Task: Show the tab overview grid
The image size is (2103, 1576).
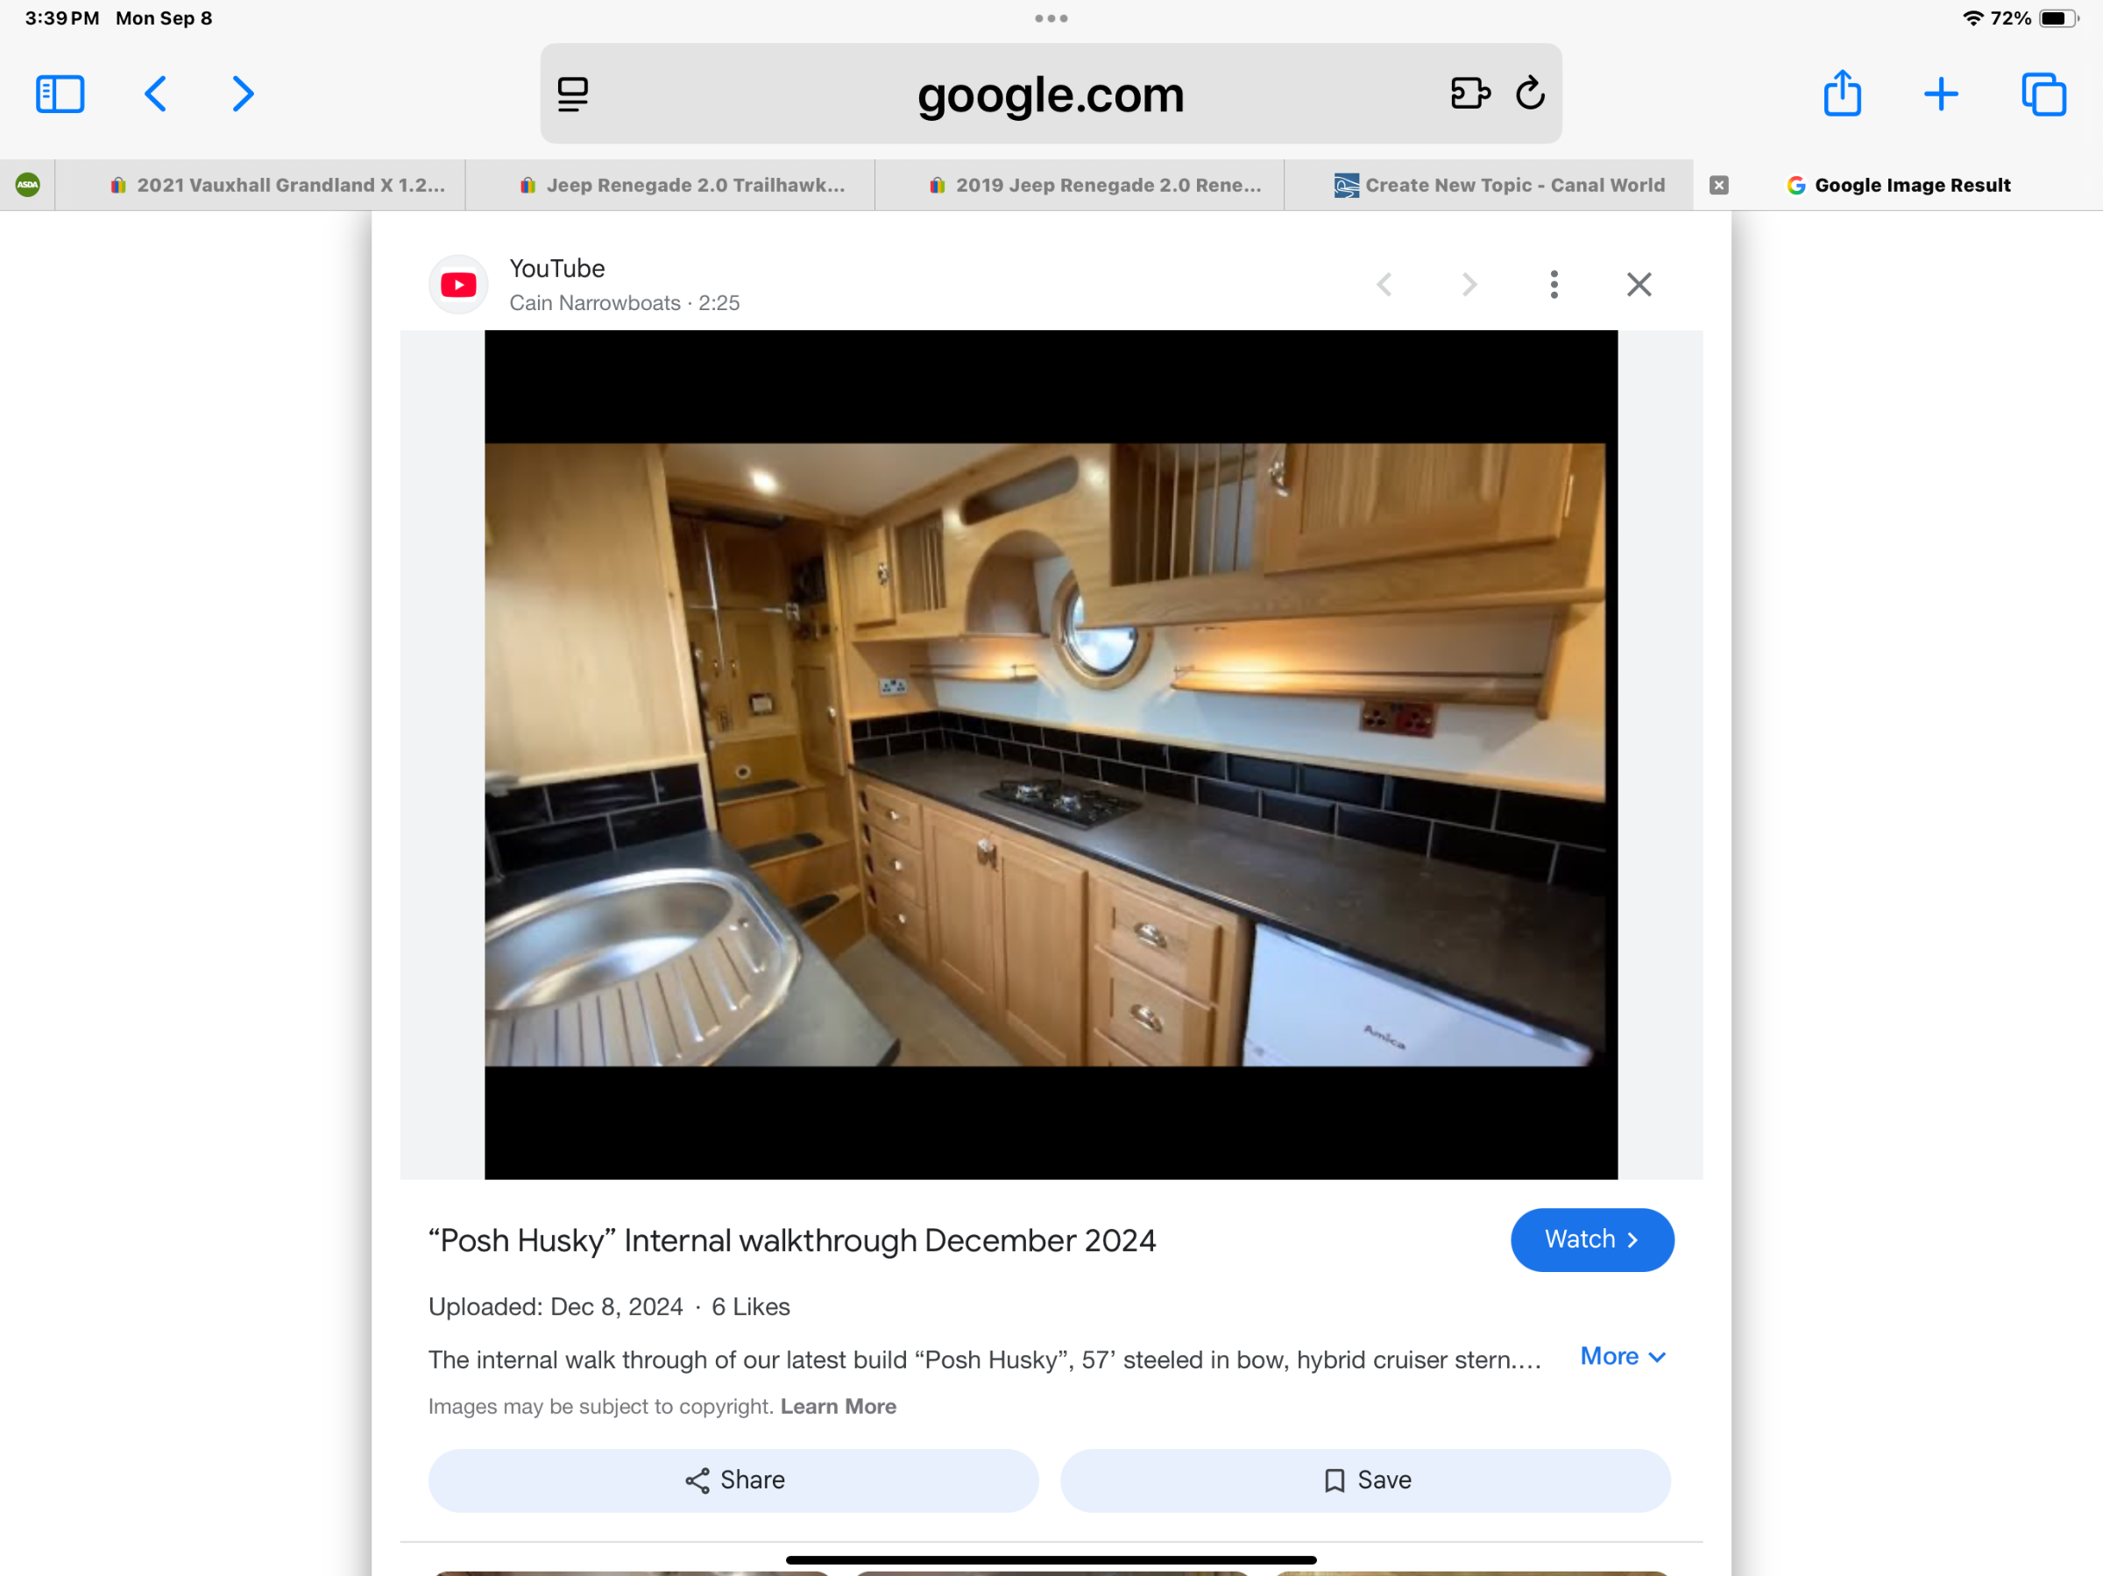Action: pos(2043,94)
